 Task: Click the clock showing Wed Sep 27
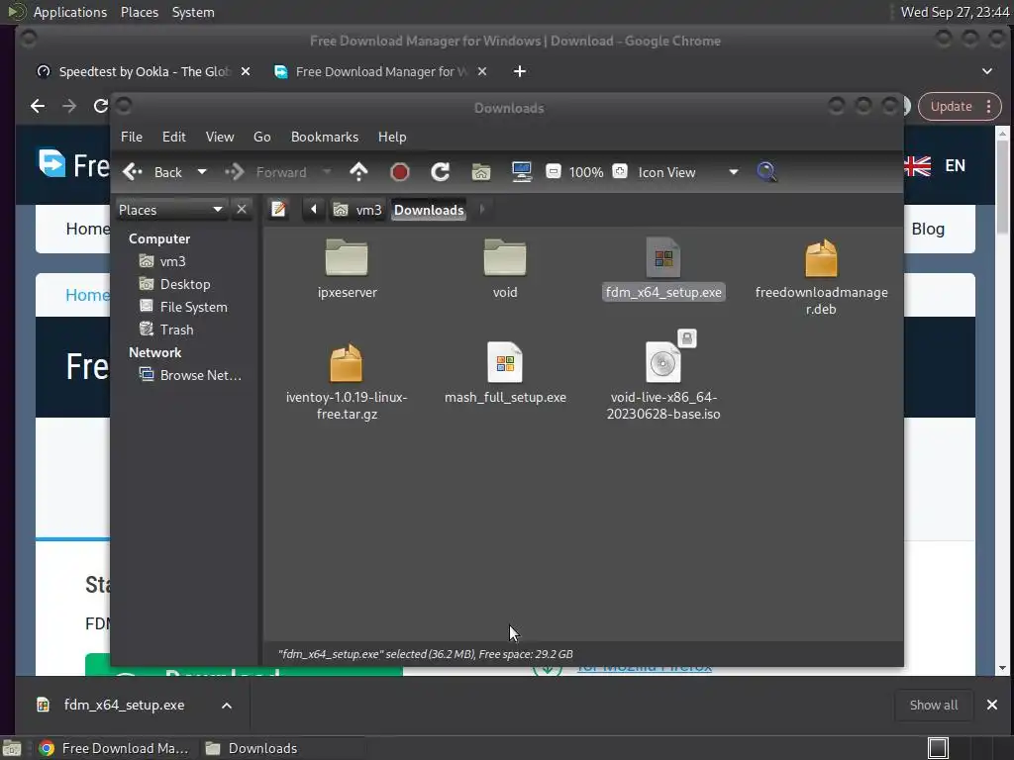[x=955, y=12]
